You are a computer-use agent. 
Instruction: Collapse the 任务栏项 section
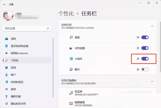point(152,26)
